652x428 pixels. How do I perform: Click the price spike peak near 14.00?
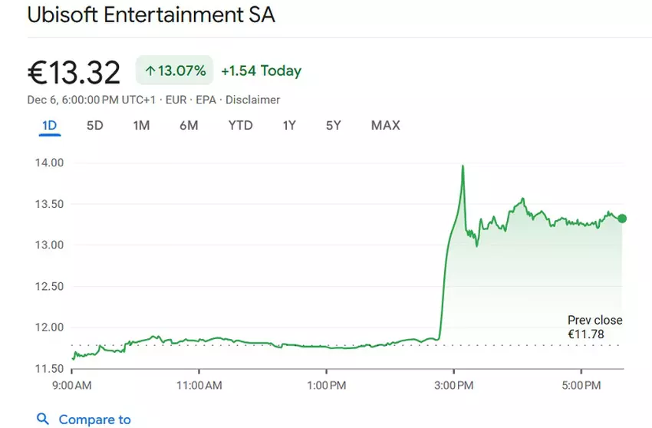pyautogui.click(x=463, y=166)
